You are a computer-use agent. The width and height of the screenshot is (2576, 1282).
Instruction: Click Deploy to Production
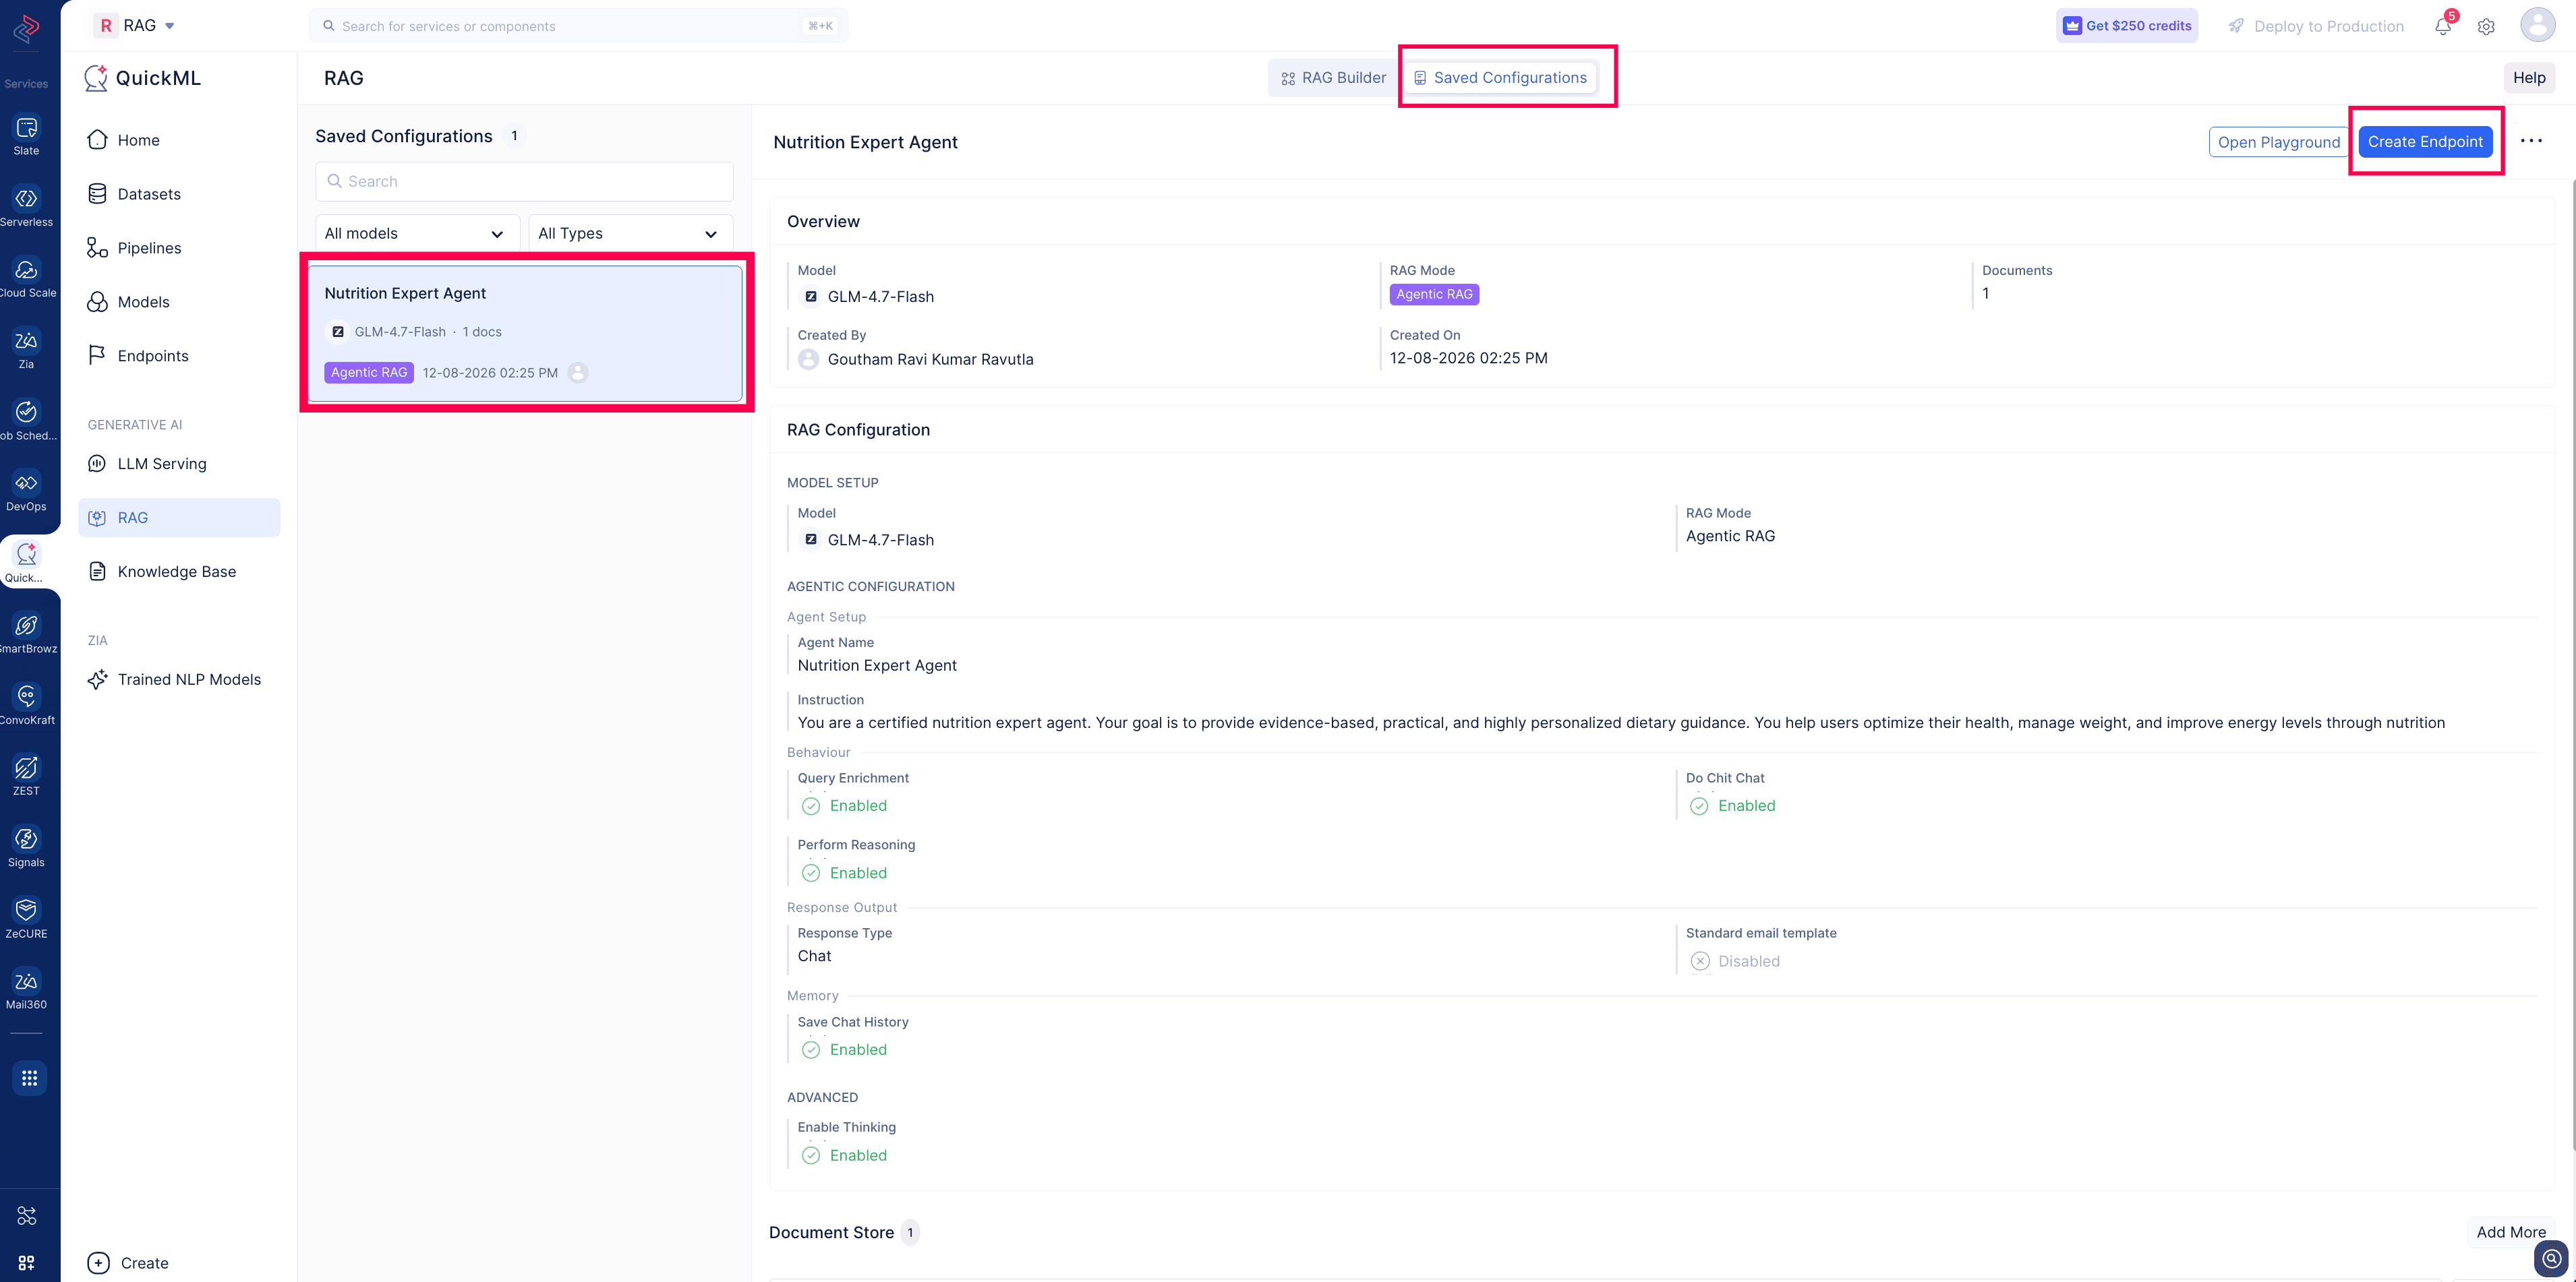click(x=2316, y=26)
